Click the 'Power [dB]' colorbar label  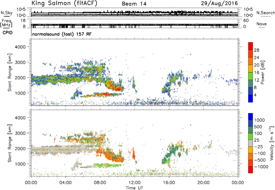pos(262,72)
